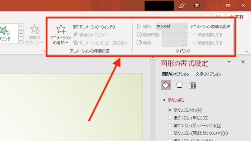The width and height of the screenshot is (251, 141).
Task: Click アニメーションのコピー/貼り付け painter
Action: (100, 43)
